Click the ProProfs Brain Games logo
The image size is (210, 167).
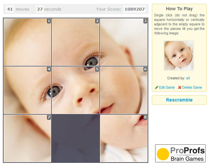(180, 154)
